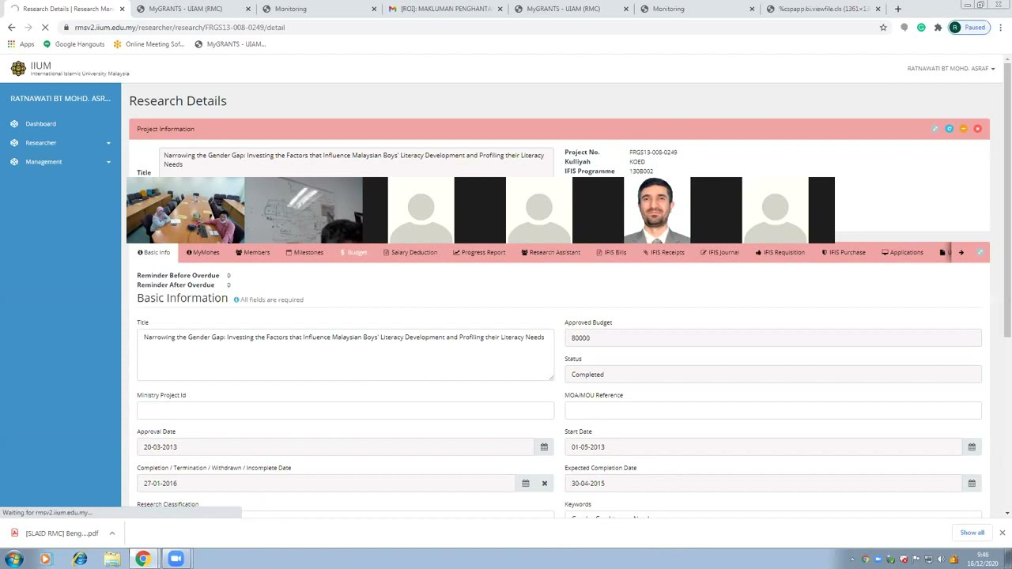The image size is (1012, 569).
Task: Open the Applications tab
Action: (x=902, y=253)
